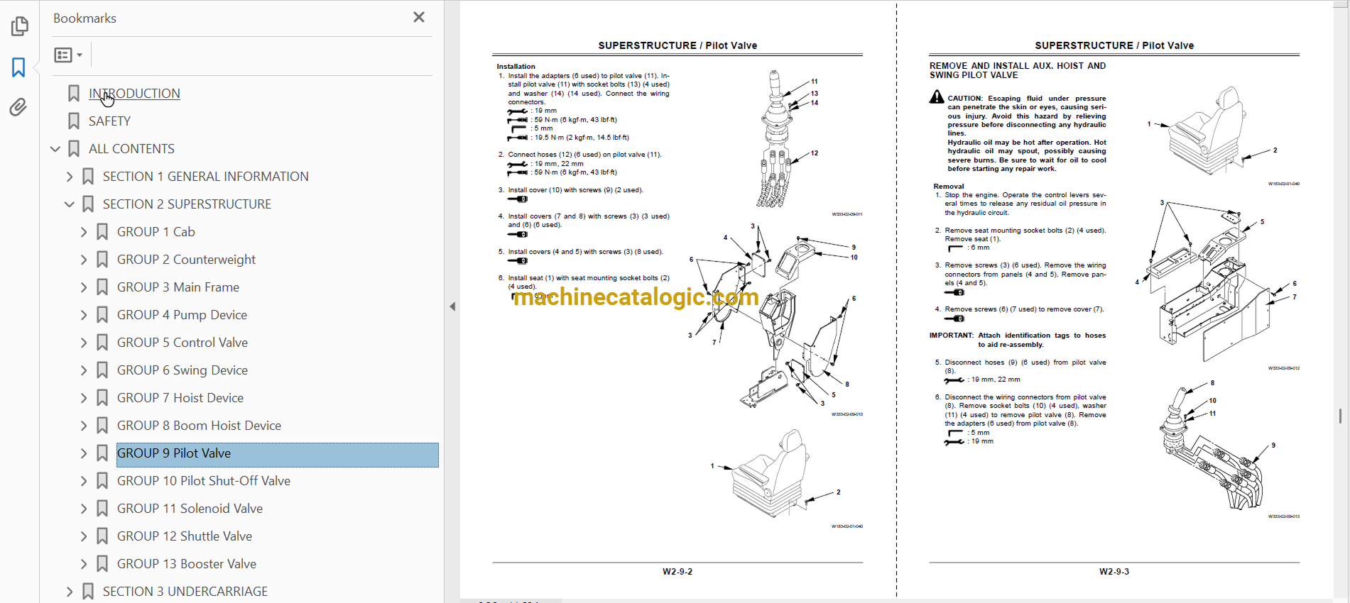Expand the GROUP 13 Booster Valve node

click(x=84, y=564)
